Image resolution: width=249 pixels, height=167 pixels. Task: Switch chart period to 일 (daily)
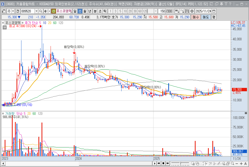coord(75,11)
